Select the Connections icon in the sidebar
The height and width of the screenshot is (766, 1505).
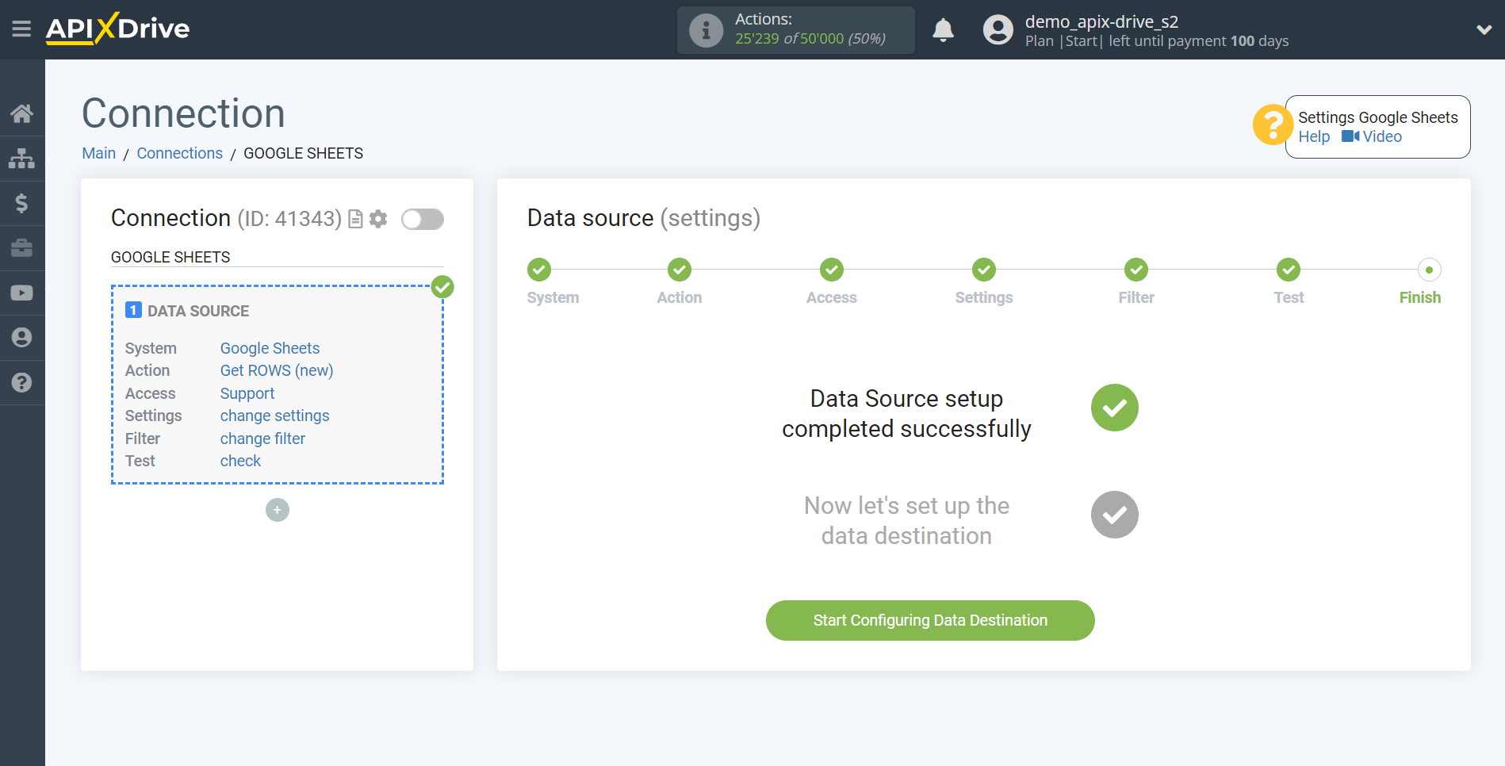pyautogui.click(x=22, y=158)
